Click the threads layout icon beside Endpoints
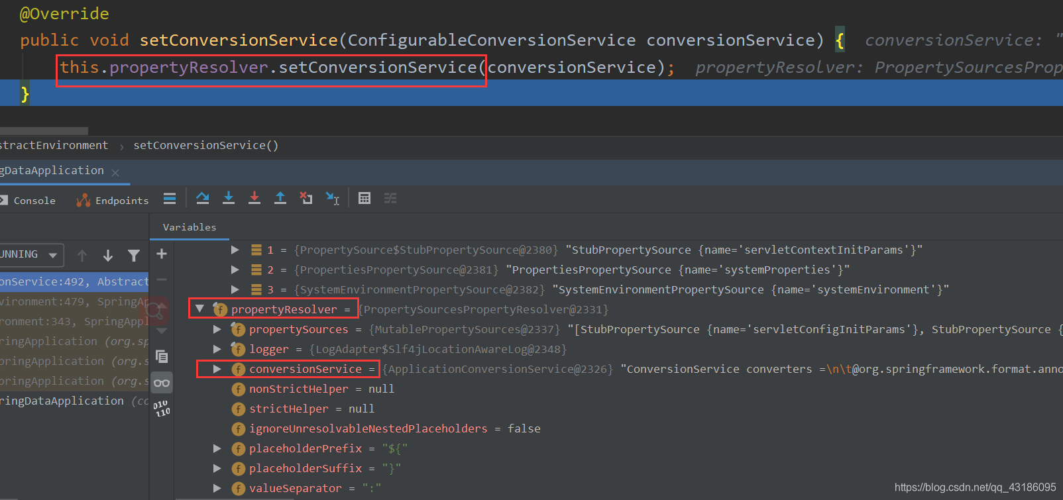Image resolution: width=1063 pixels, height=500 pixels. [x=170, y=198]
